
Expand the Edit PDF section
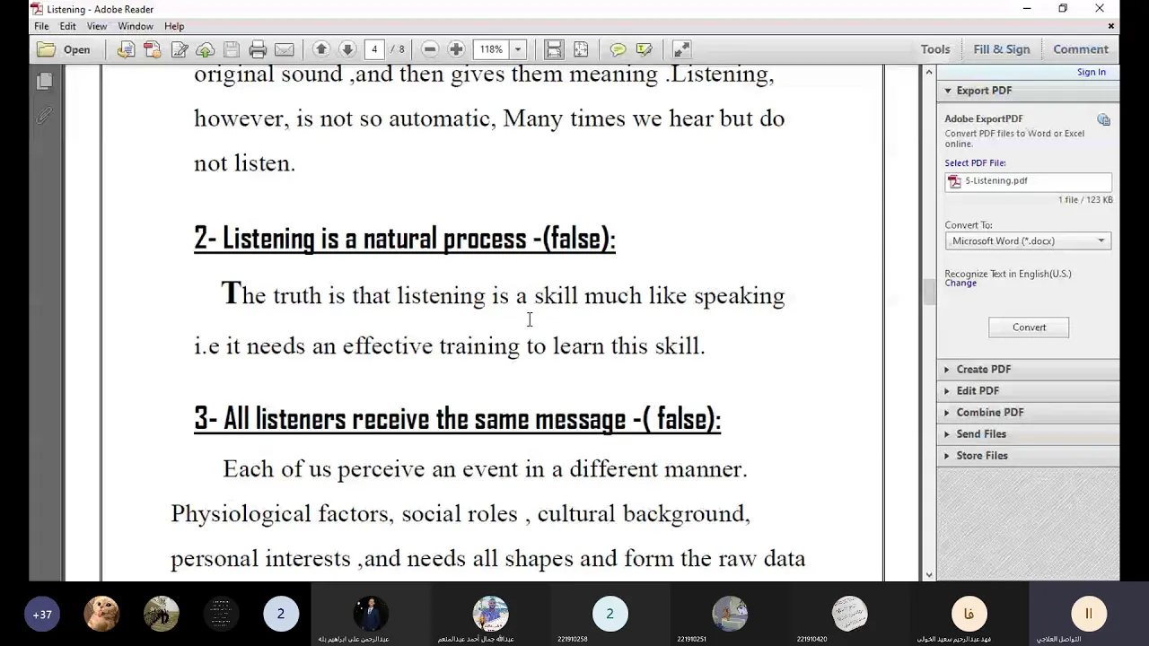coord(1028,390)
